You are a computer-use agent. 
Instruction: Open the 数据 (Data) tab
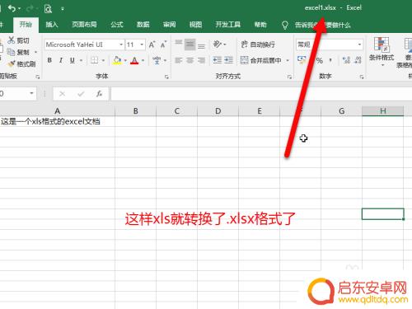pyautogui.click(x=143, y=25)
